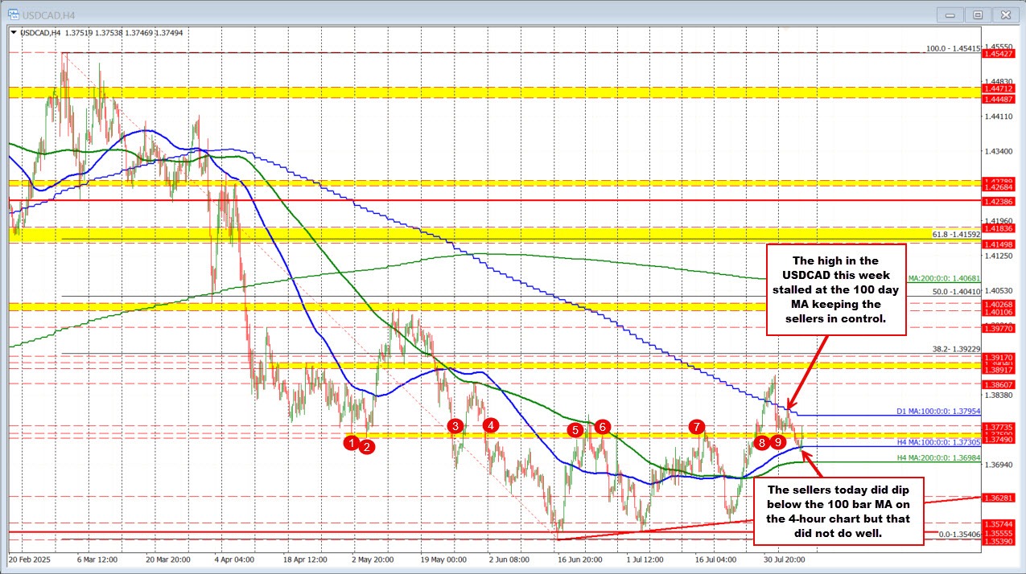Collapse the OHLC quote line disclosure triangle
This screenshot has height=574, width=1026.
click(x=14, y=31)
